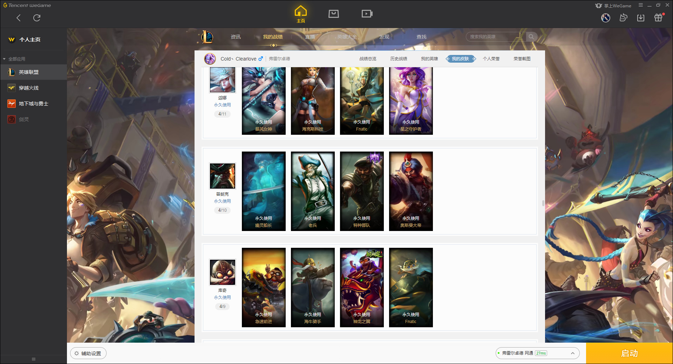Open the user avatar icon at top right

pos(606,17)
